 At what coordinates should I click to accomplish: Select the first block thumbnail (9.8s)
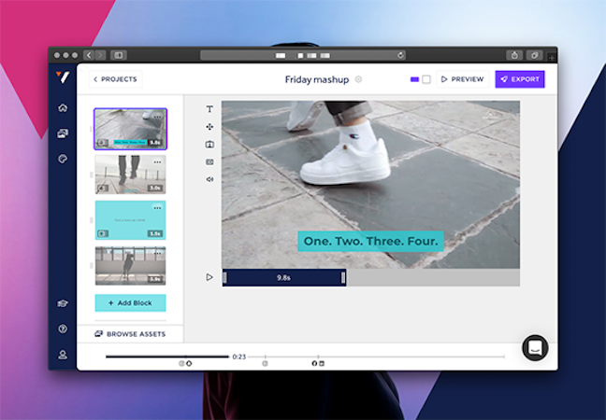130,129
